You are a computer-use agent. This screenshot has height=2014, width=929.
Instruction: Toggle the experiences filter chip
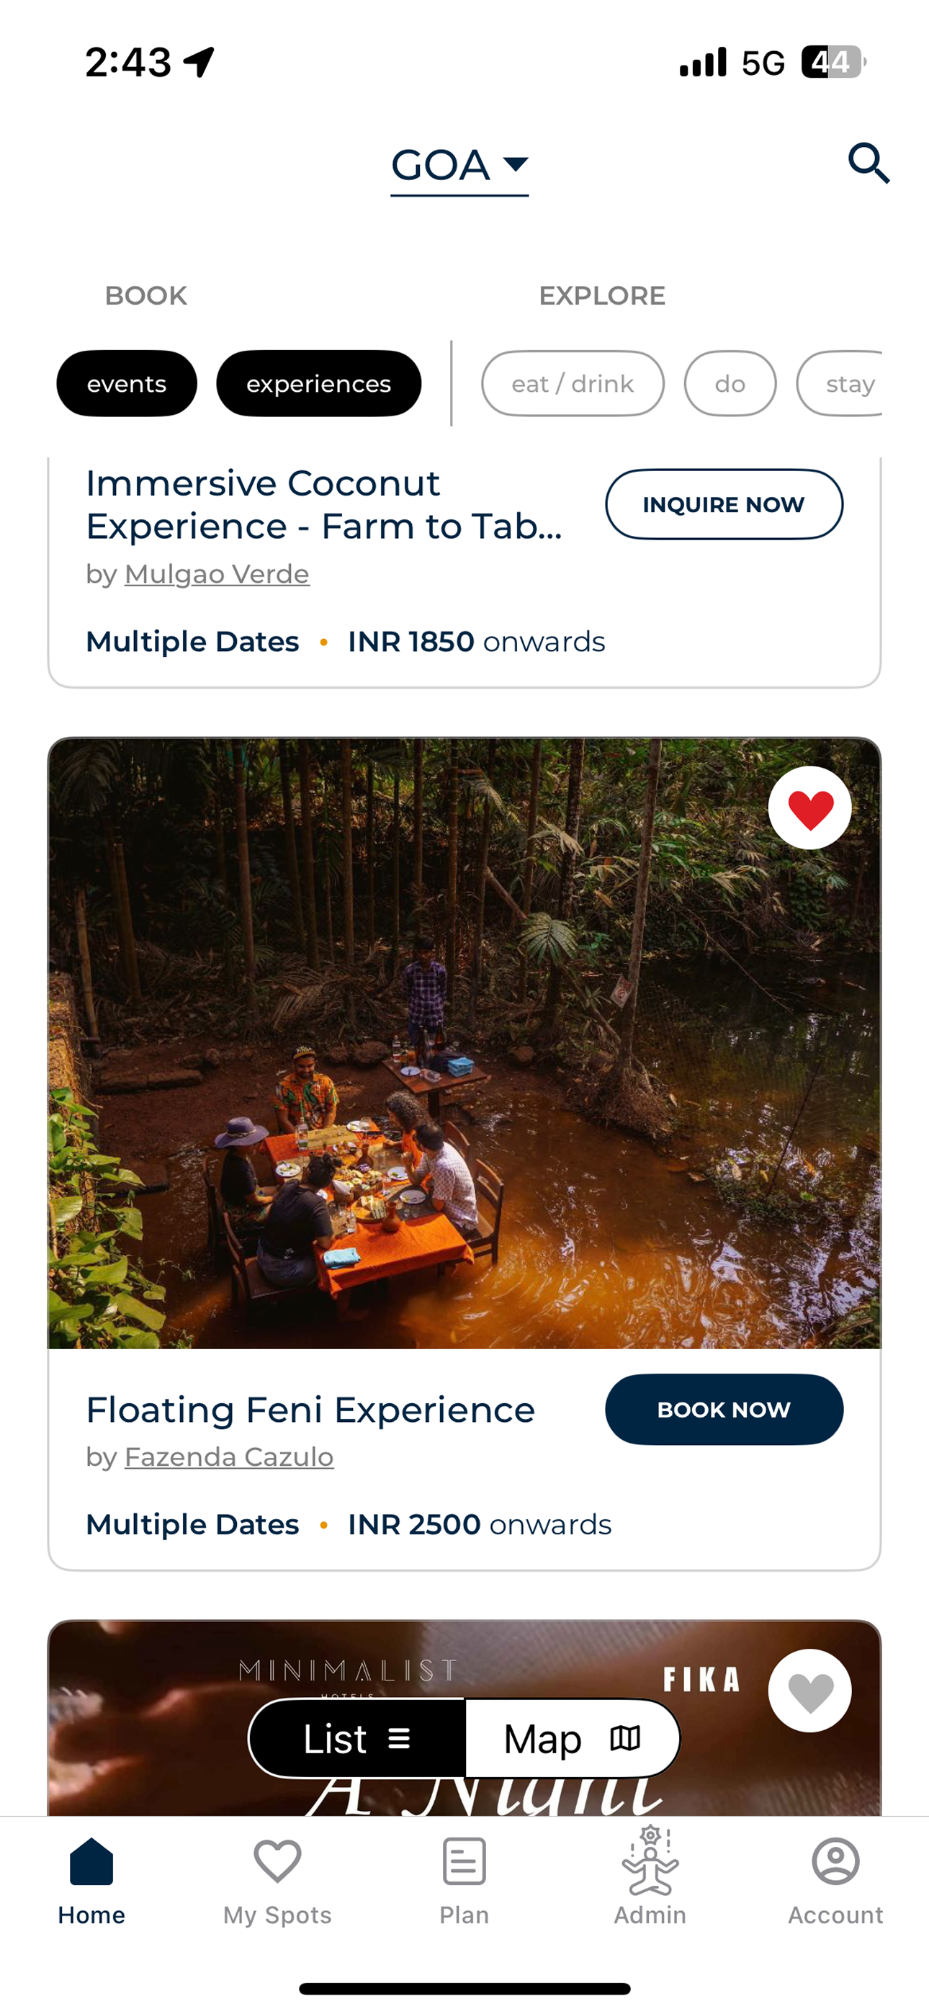319,383
